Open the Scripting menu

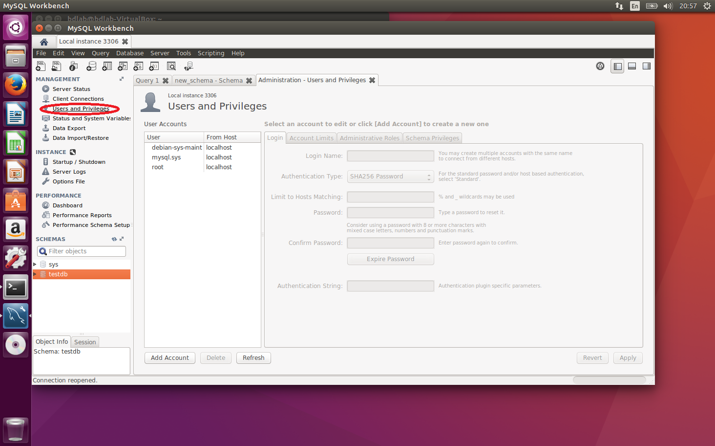tap(211, 53)
